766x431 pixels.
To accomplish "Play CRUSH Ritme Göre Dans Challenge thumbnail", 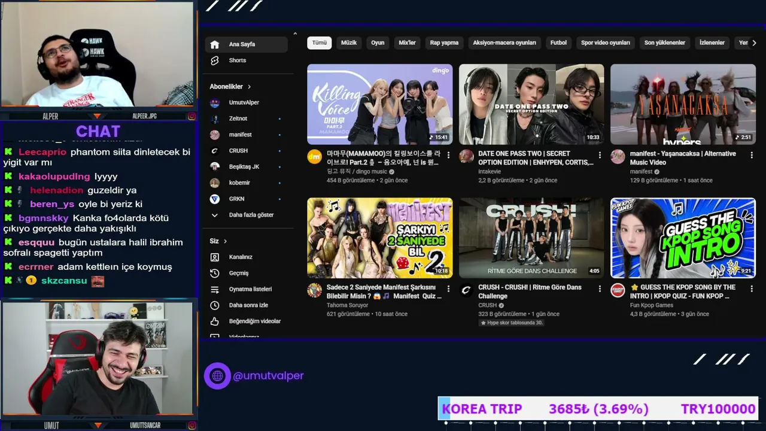I will click(531, 238).
